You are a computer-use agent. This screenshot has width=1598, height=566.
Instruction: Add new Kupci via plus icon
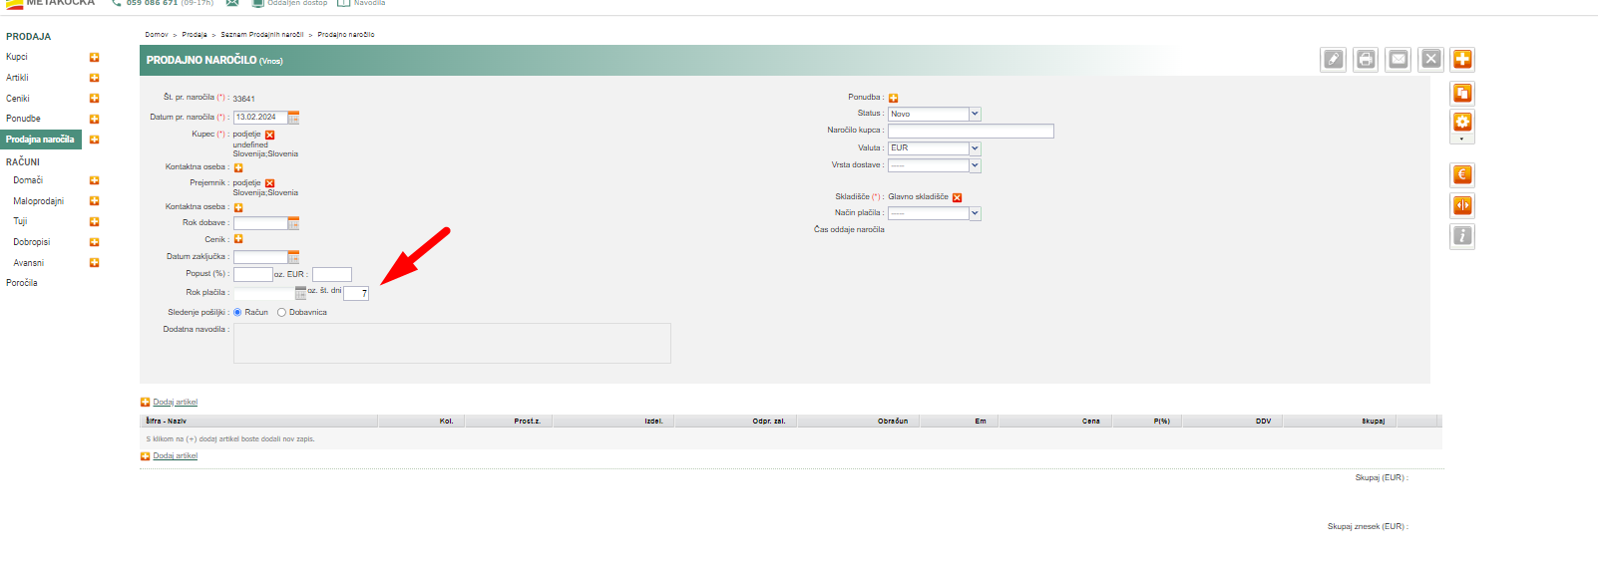pyautogui.click(x=95, y=58)
